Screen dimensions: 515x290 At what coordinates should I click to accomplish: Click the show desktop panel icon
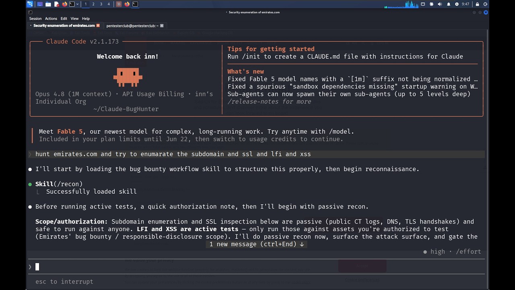click(x=40, y=4)
